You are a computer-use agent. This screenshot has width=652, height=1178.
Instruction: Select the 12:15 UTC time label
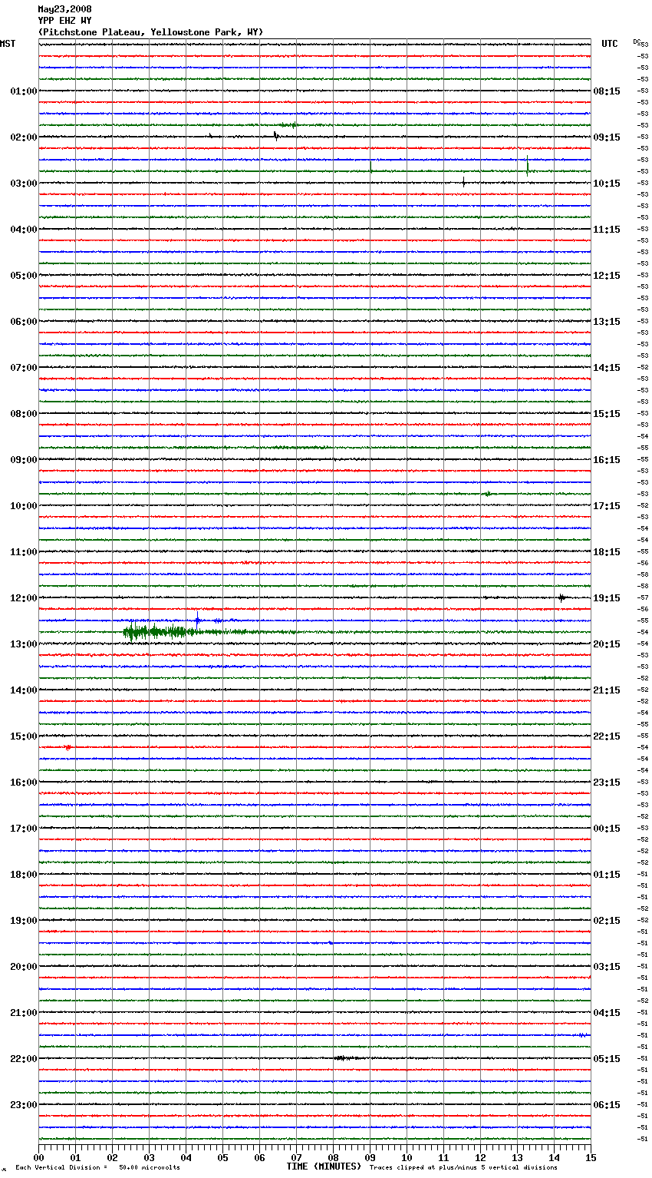click(607, 276)
